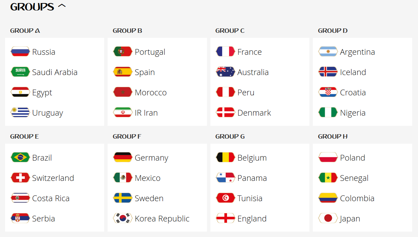Click the Australia flag icon
Image resolution: width=418 pixels, height=237 pixels.
[226, 72]
